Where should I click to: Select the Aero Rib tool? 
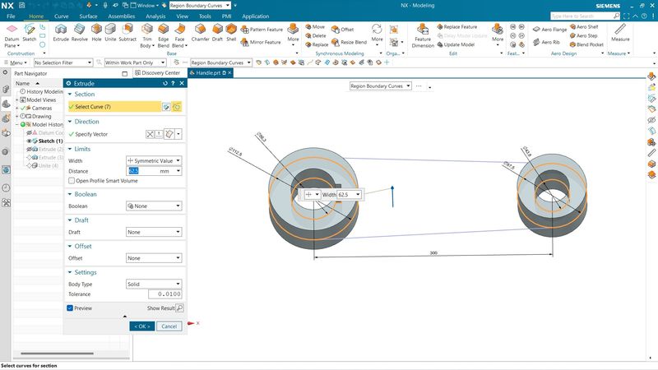(x=546, y=42)
